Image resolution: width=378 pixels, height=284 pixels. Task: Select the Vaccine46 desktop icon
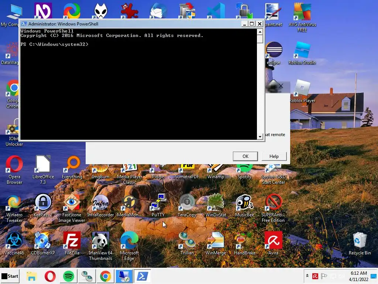14,244
